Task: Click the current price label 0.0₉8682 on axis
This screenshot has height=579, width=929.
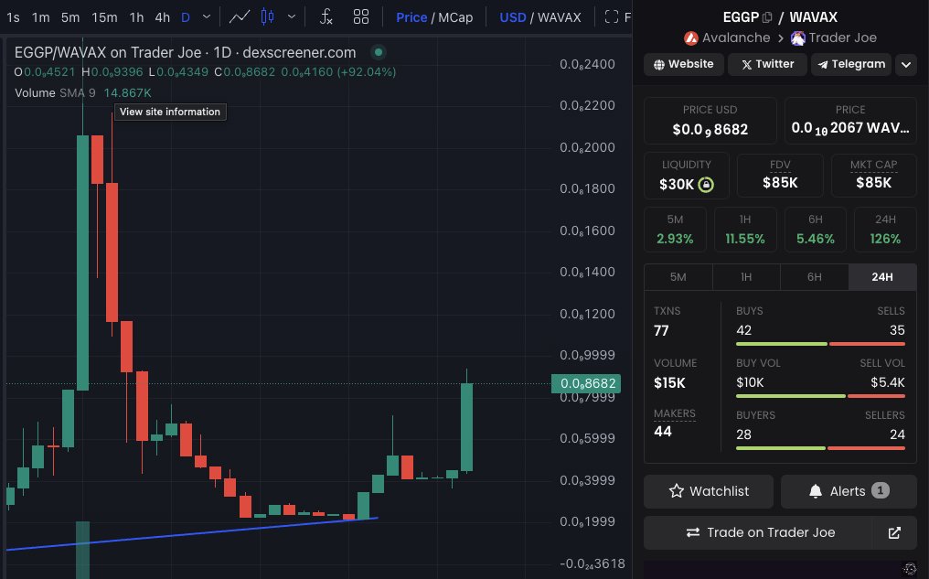Action: (x=586, y=383)
